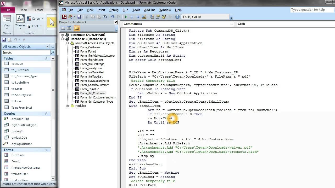Click the blue Help question mark icon

[177, 17]
